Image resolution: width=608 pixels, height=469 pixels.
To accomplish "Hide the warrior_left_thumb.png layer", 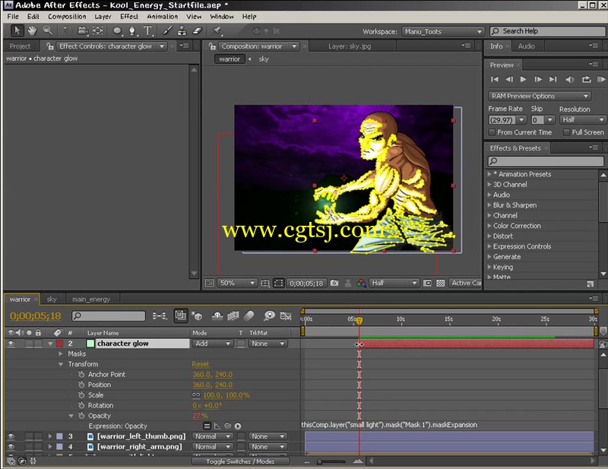I will pos(11,436).
